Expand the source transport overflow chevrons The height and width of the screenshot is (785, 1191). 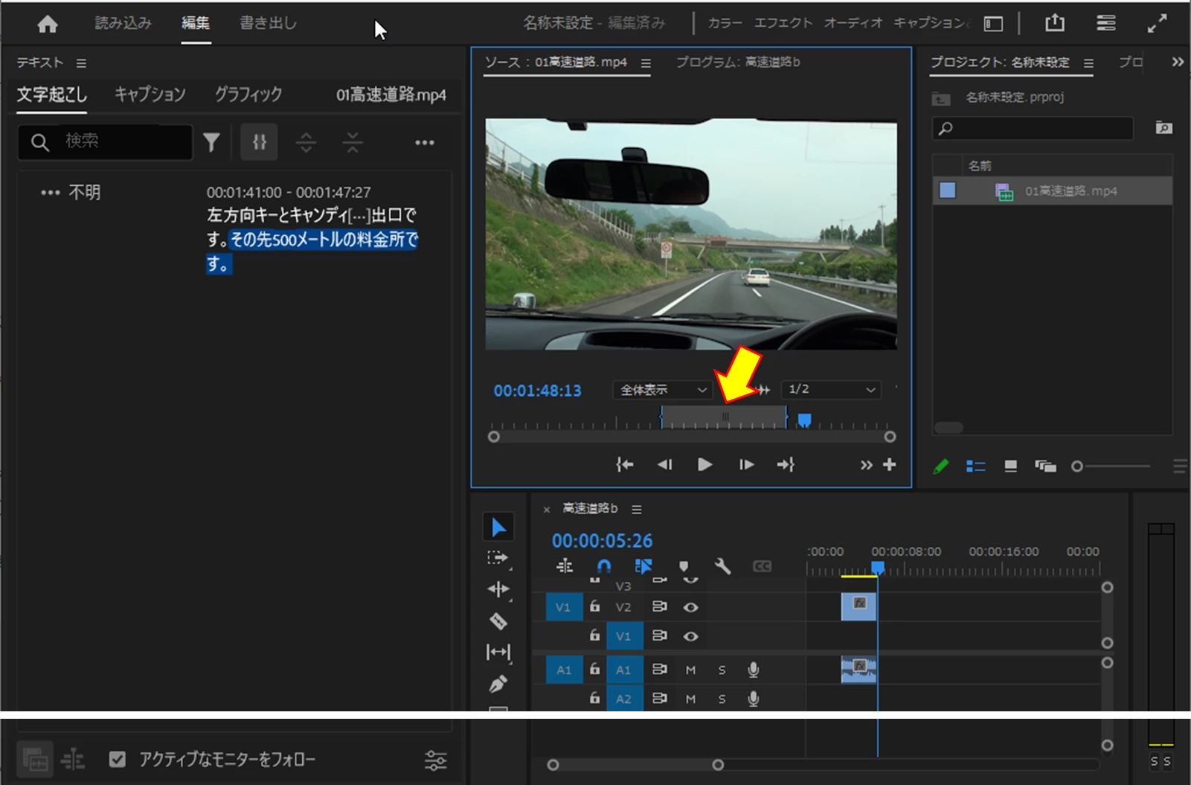(x=866, y=465)
